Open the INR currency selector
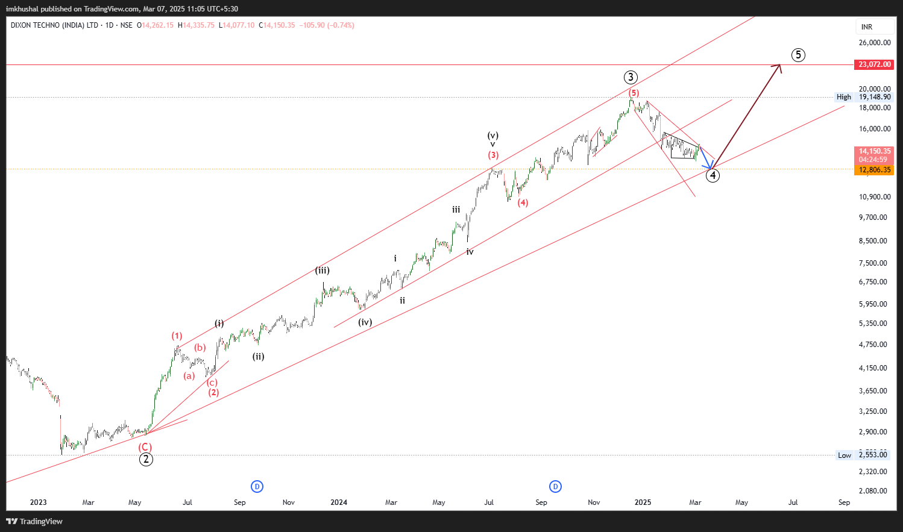903x532 pixels. 875,27
